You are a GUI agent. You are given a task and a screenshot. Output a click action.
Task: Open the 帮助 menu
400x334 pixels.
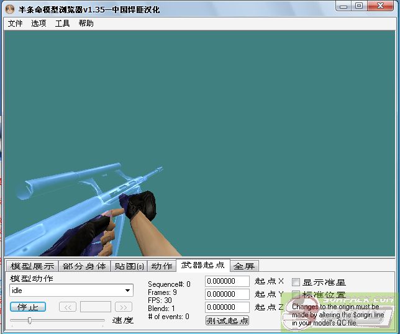(x=86, y=24)
